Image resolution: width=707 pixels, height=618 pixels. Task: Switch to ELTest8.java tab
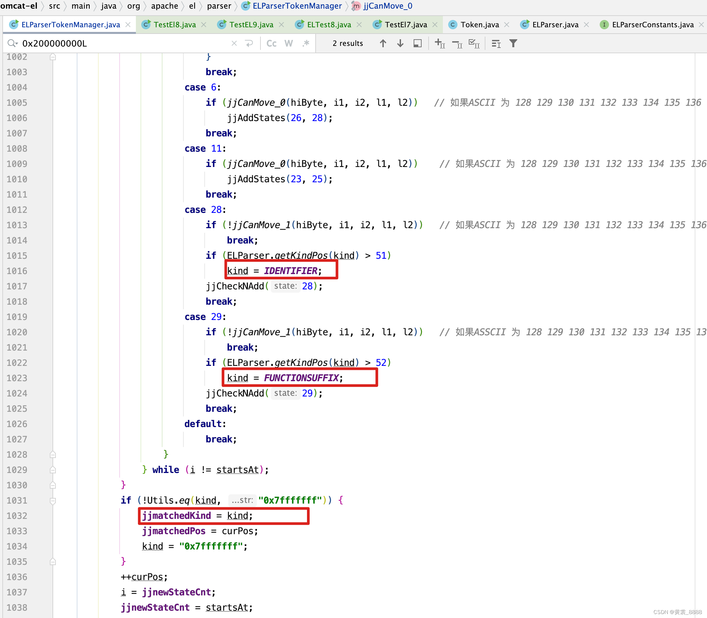coord(329,25)
